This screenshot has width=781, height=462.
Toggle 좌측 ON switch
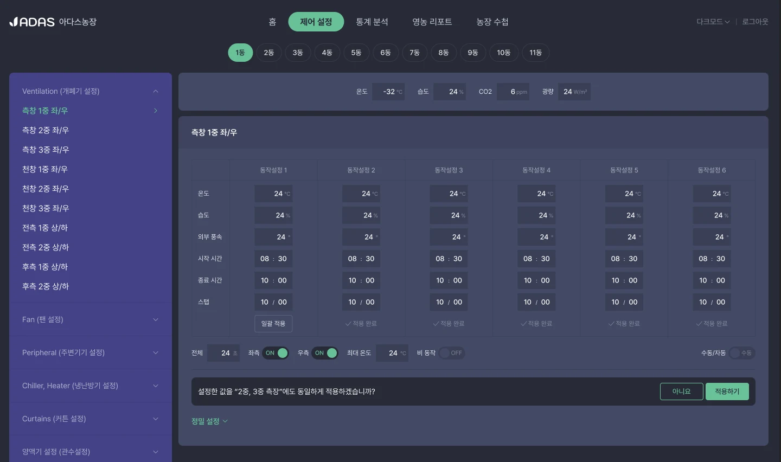click(x=276, y=353)
